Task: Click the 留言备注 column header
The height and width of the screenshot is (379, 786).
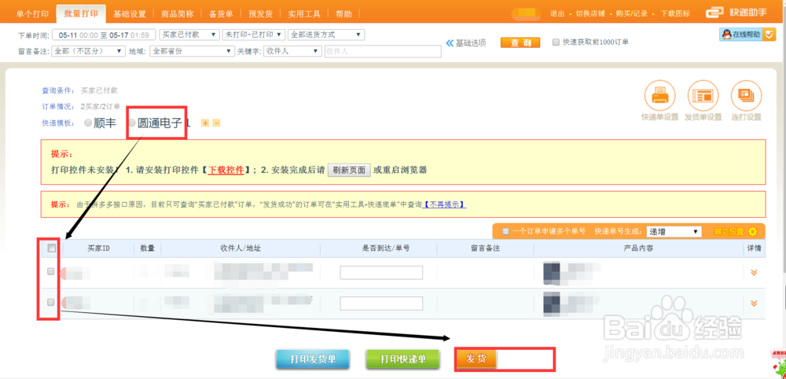Action: pyautogui.click(x=486, y=248)
